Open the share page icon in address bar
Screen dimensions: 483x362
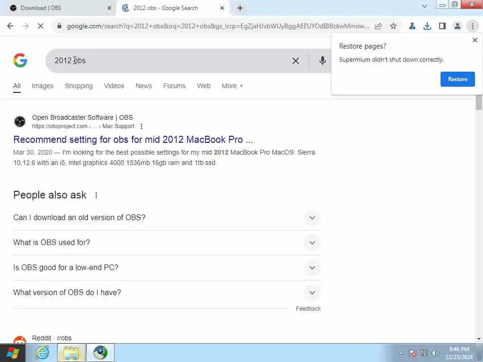(378, 26)
